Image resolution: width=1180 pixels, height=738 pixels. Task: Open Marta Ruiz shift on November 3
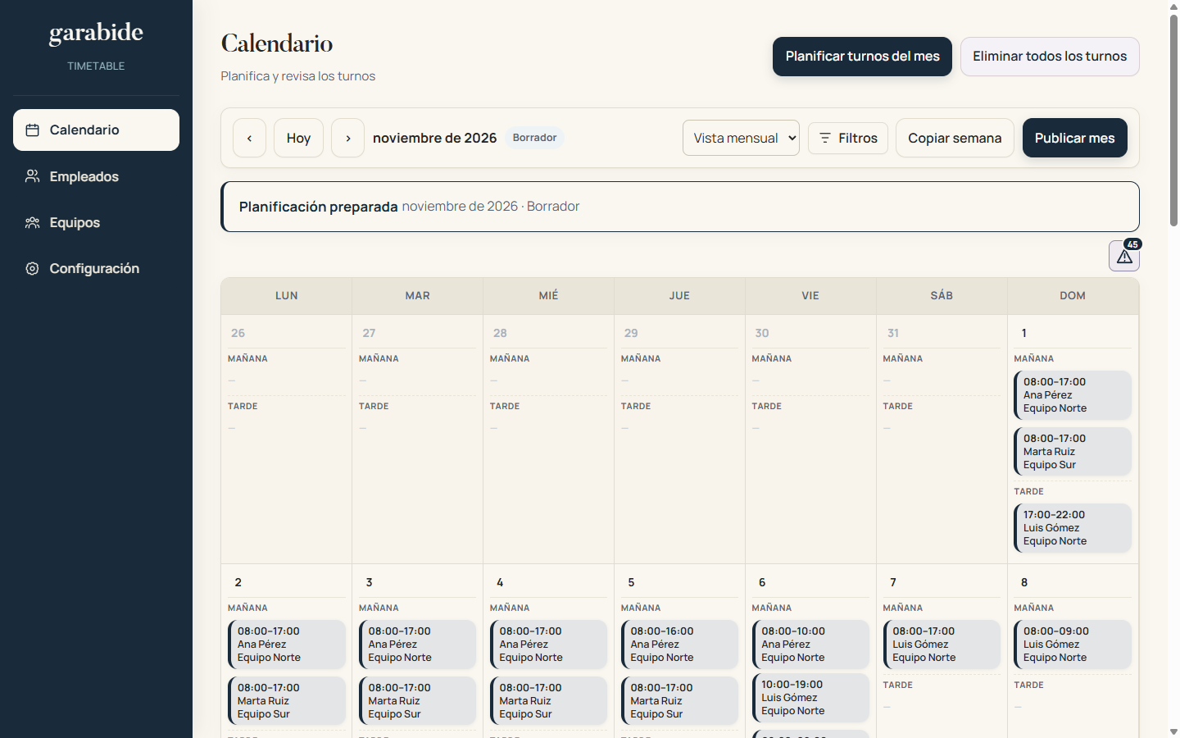coord(418,701)
